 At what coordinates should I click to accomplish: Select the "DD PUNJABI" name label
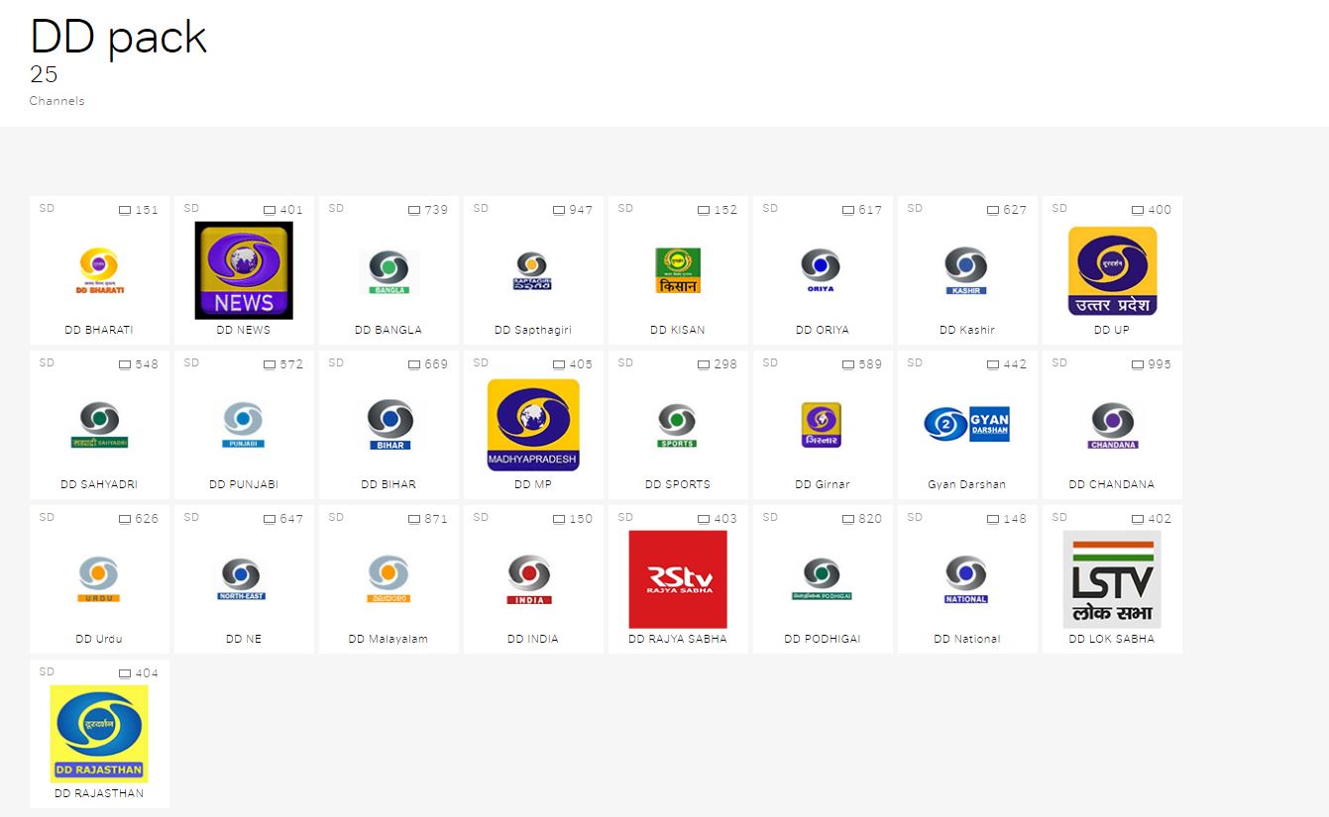click(244, 484)
